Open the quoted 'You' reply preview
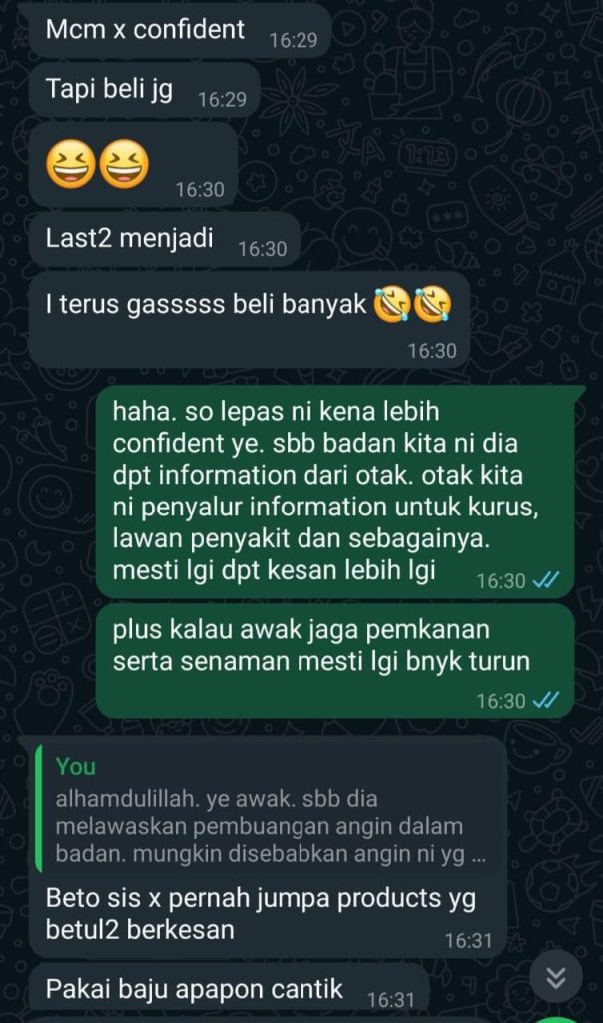The image size is (603, 1023). click(268, 809)
